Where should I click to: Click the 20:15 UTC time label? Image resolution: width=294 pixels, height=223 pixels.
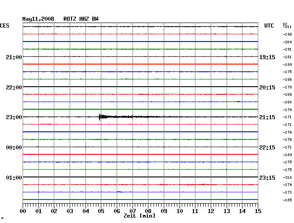point(267,88)
